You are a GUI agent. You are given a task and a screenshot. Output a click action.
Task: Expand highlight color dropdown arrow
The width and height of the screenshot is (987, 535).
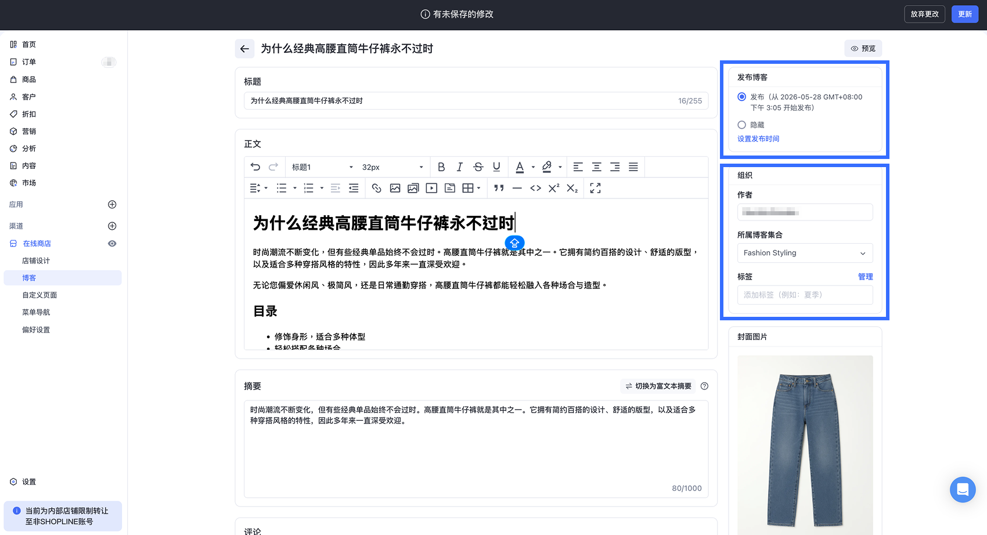560,167
